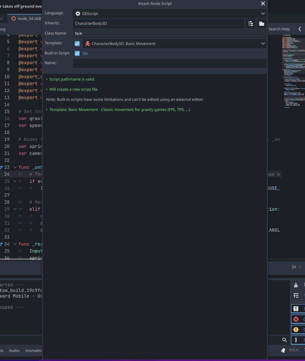
Task: Pick the Inherits type from the node tree
Action: coord(250,23)
